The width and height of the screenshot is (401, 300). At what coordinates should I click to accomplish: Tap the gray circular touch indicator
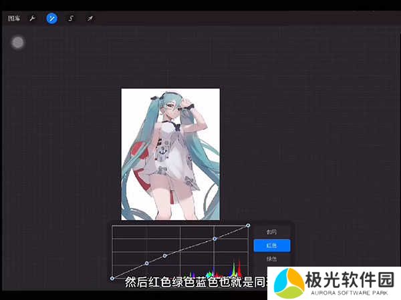18,43
